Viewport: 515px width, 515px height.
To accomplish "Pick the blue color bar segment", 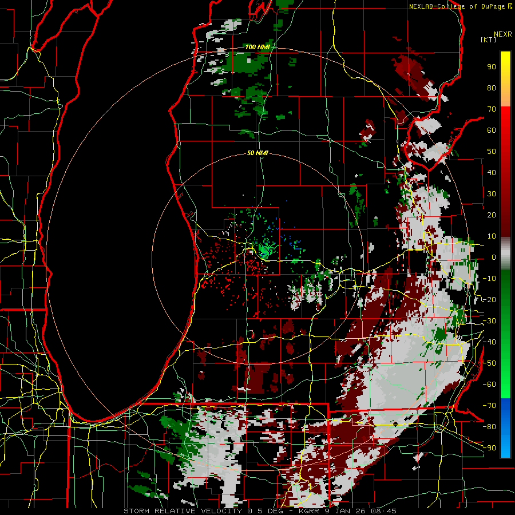I will tap(505, 428).
